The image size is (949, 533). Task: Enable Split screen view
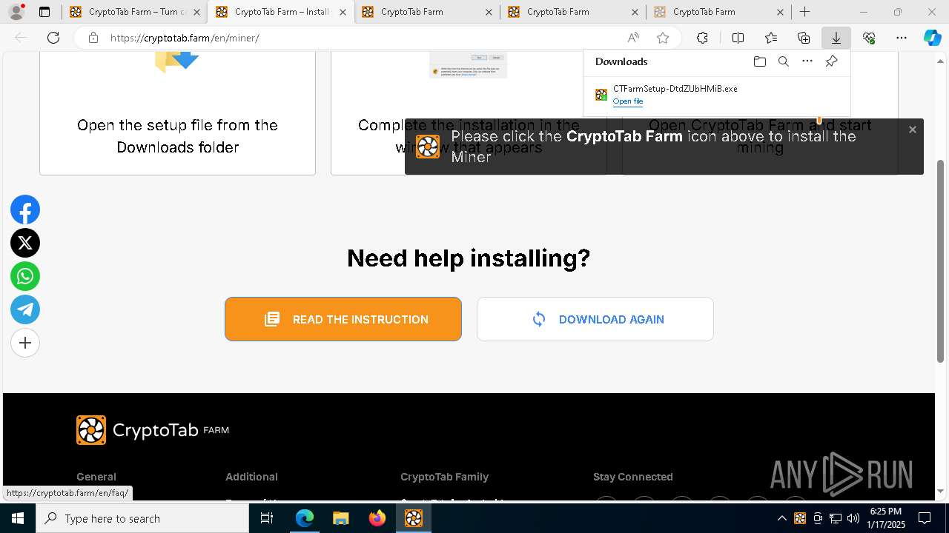[738, 38]
